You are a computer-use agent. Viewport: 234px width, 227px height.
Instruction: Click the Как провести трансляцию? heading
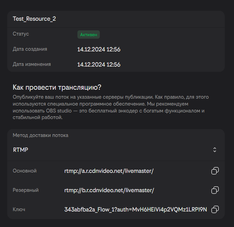point(57,87)
